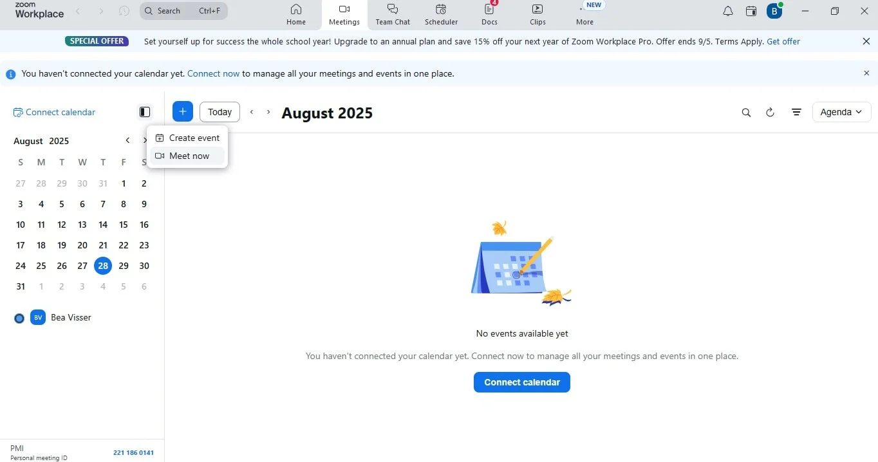Click the BV avatar for Bea Visser
This screenshot has height=462, width=878.
(38, 317)
